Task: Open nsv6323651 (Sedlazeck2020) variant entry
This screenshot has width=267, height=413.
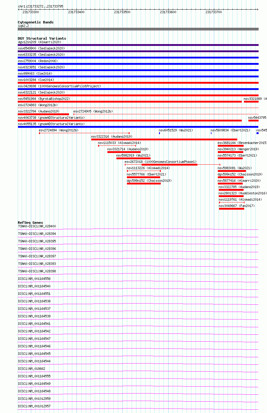Action: (138, 70)
